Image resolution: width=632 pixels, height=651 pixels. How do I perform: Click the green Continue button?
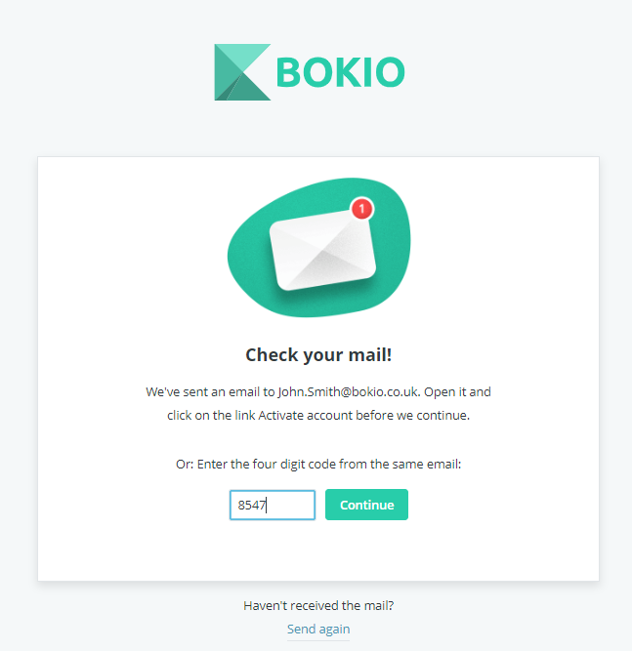click(366, 505)
